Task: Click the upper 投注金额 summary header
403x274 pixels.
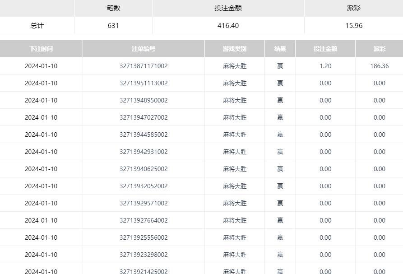Action: (228, 8)
